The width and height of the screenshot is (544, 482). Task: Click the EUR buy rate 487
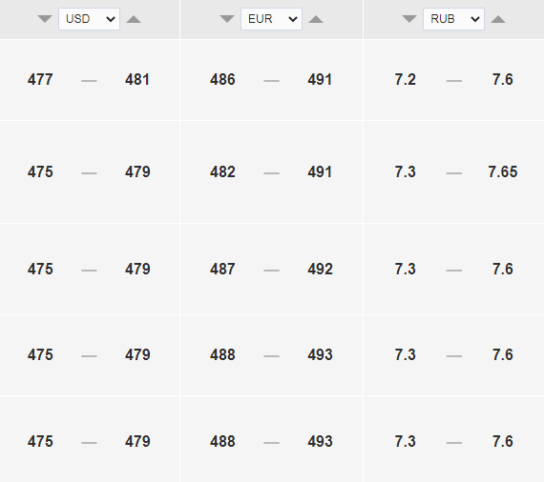click(222, 269)
